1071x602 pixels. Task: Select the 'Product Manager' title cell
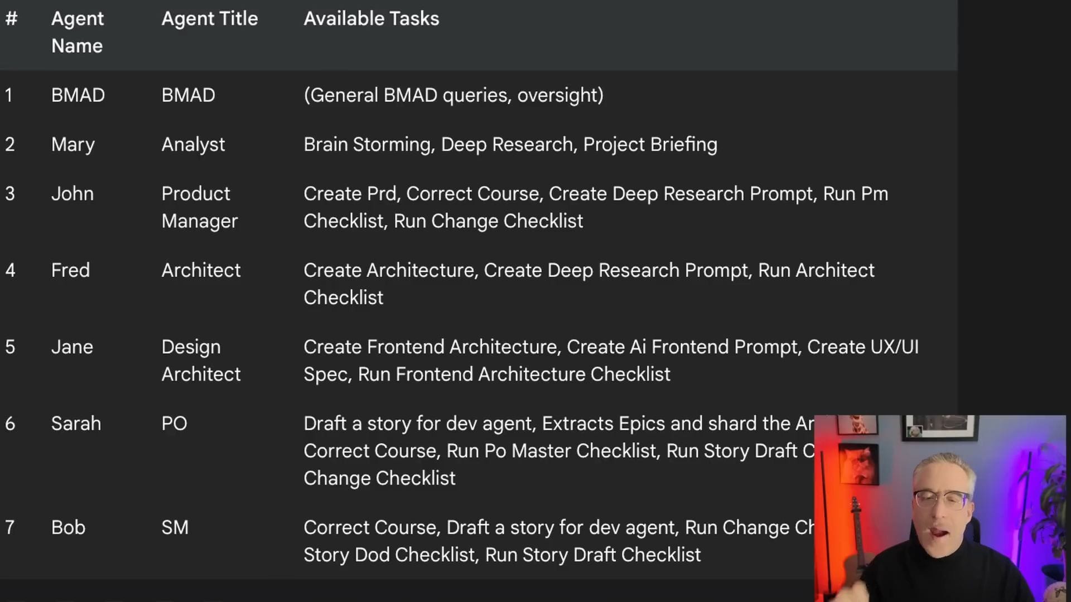(199, 207)
